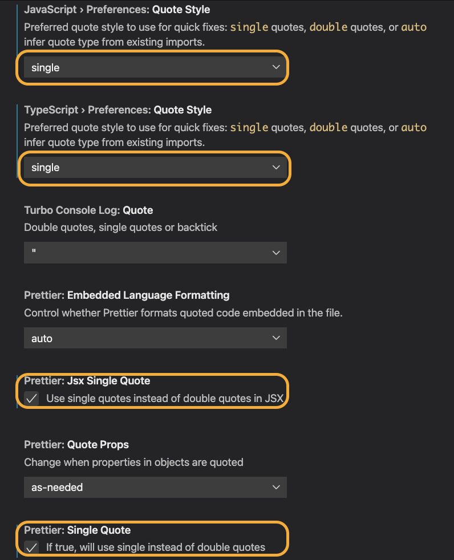Screen dimensions: 454x560
Task: Select the Prettier Quote Props heading
Action: 76,445
